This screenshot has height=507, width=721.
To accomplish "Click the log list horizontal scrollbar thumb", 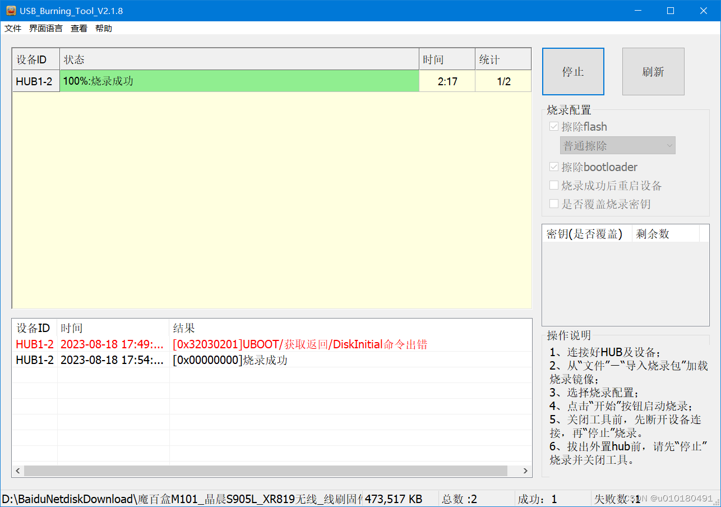I will (265, 471).
